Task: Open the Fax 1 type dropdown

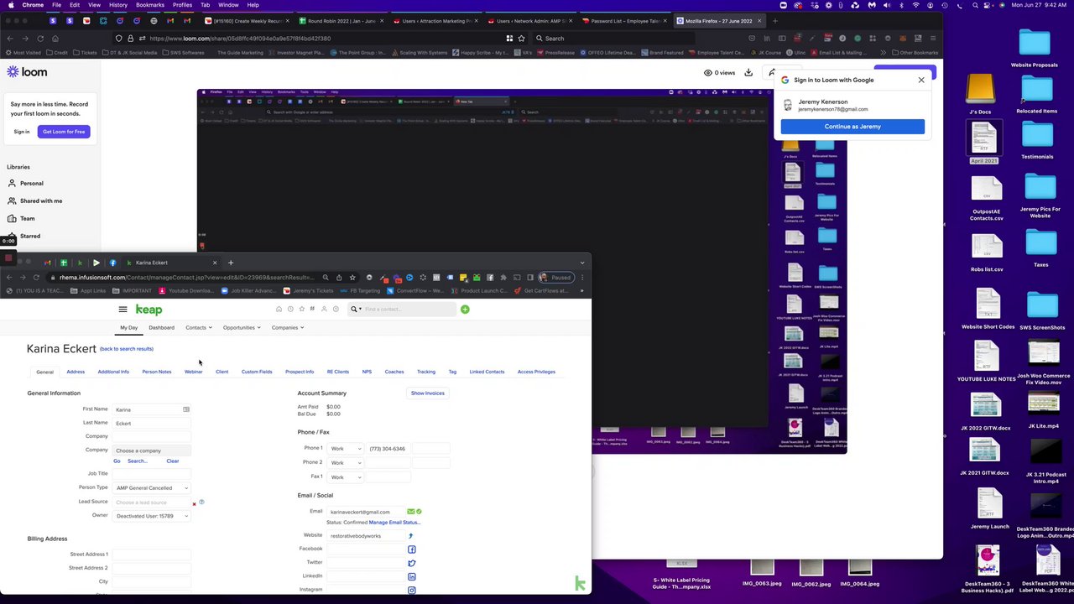Action: 346,477
